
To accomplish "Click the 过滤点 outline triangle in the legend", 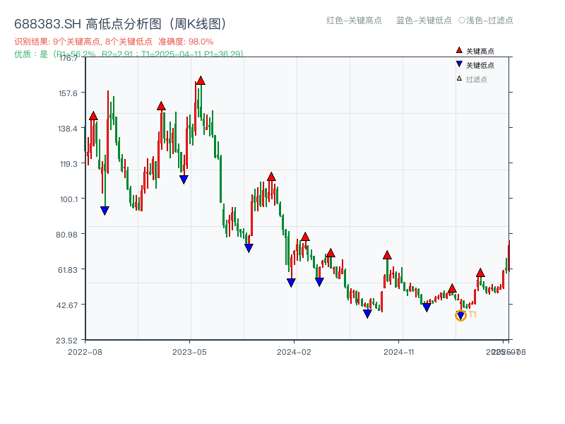I will 459,78.
